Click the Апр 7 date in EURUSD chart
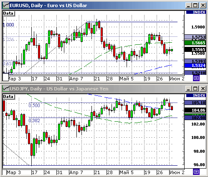This screenshot has width=208, height=177. click(76, 79)
